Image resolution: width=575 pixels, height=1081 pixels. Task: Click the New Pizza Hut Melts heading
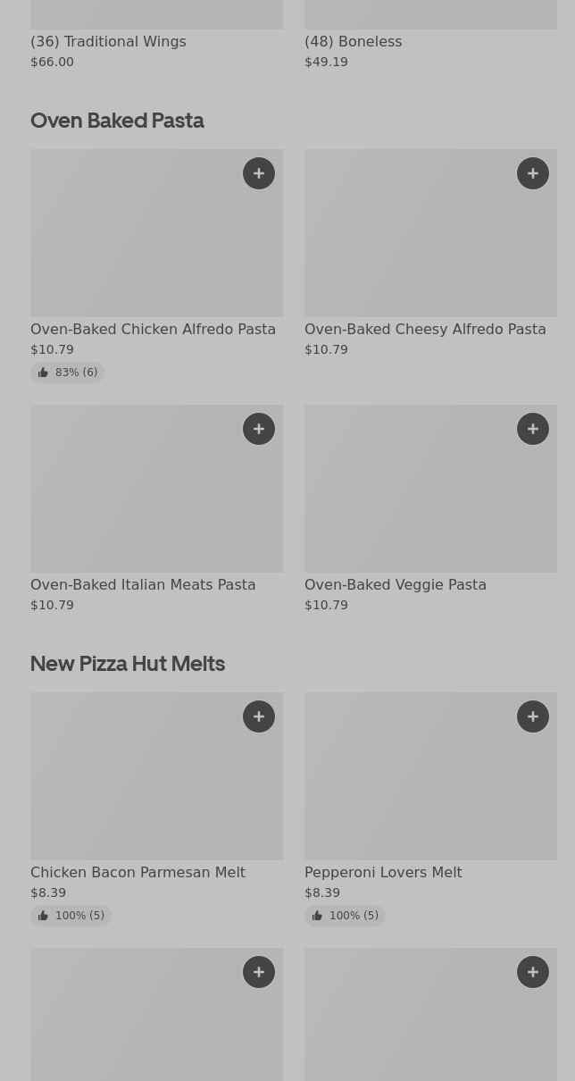pyautogui.click(x=128, y=664)
